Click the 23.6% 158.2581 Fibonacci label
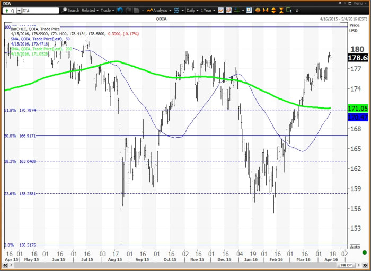The width and height of the screenshot is (371, 271). [x=20, y=194]
